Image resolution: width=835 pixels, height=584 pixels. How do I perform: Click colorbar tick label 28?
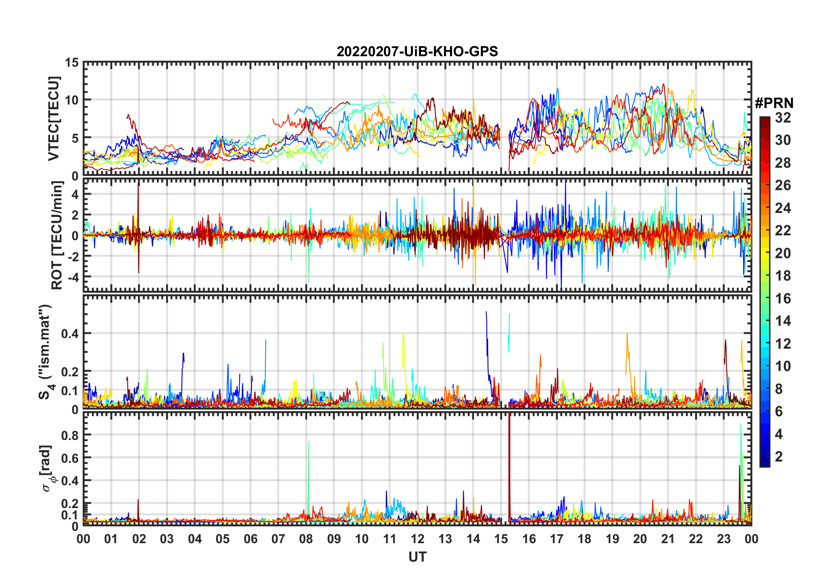tap(783, 163)
